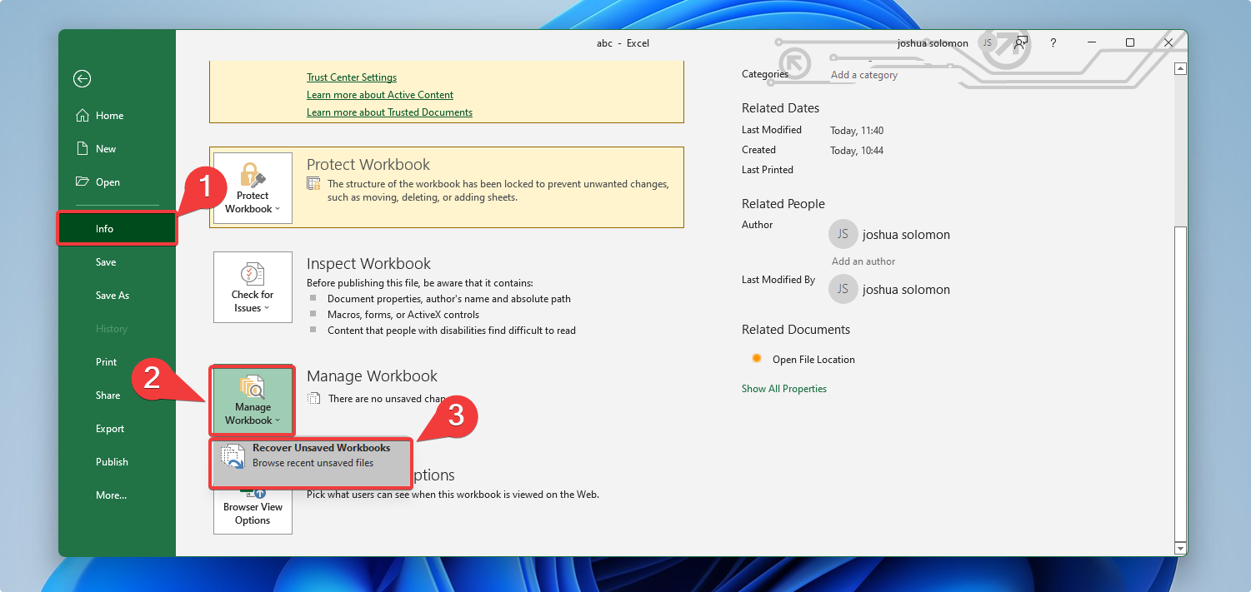Click the Check for Issues icon
This screenshot has height=592, width=1251.
(252, 275)
